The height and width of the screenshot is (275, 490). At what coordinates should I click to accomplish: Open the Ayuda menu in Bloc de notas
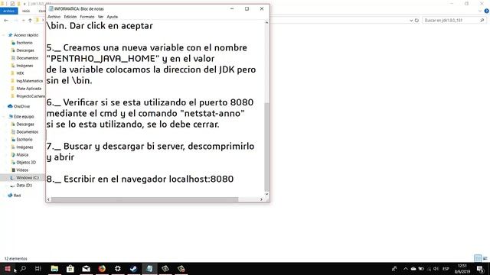113,17
